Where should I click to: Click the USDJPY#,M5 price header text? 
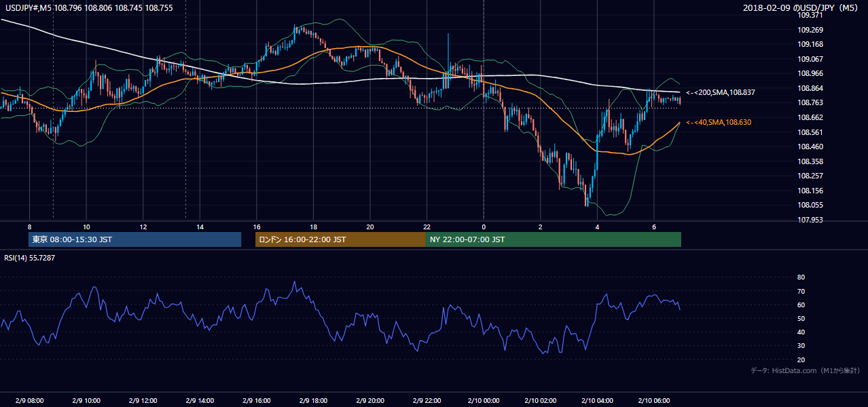(x=90, y=7)
